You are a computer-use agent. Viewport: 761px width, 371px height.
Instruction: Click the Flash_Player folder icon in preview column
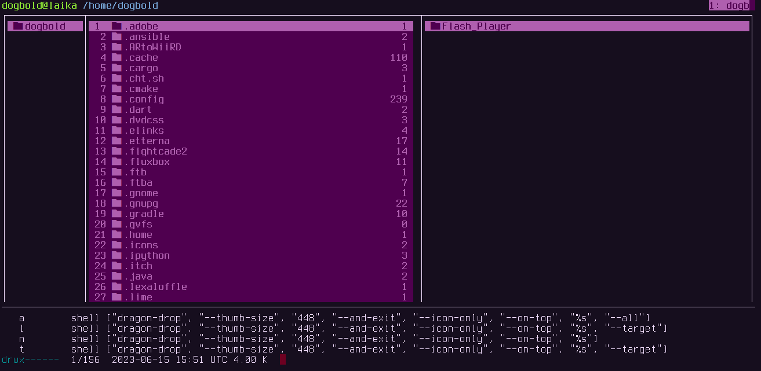tap(434, 25)
